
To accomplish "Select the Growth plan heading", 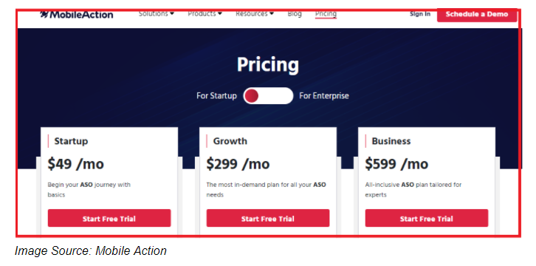I will 230,141.
